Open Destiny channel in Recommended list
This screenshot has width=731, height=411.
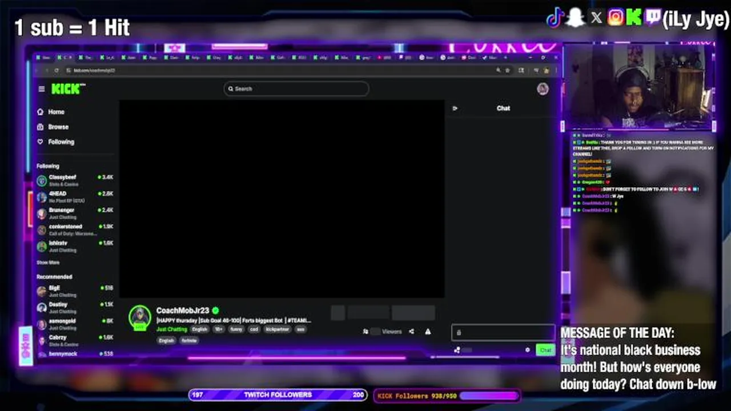click(x=76, y=308)
